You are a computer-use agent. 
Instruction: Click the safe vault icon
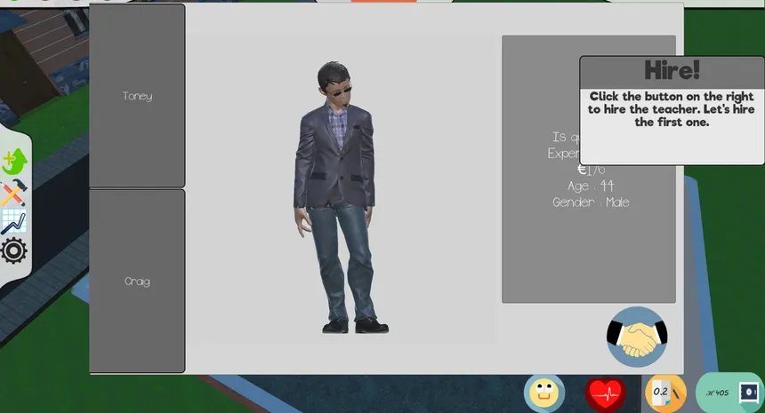click(x=748, y=393)
